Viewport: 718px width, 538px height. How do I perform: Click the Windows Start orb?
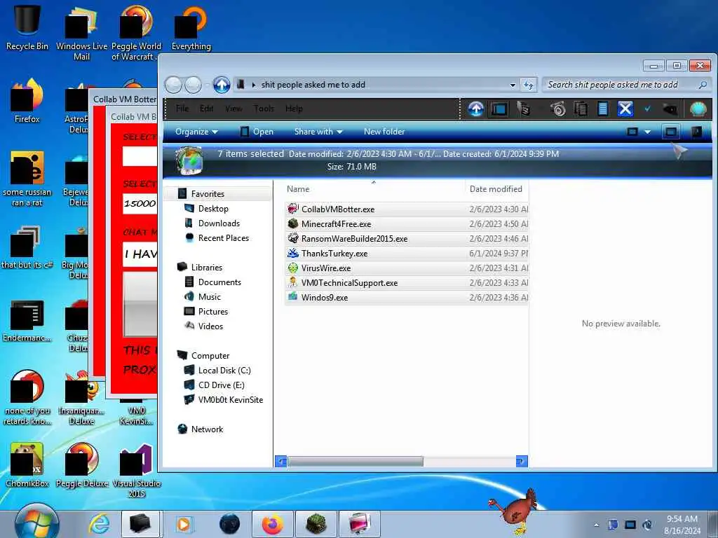pyautogui.click(x=36, y=523)
